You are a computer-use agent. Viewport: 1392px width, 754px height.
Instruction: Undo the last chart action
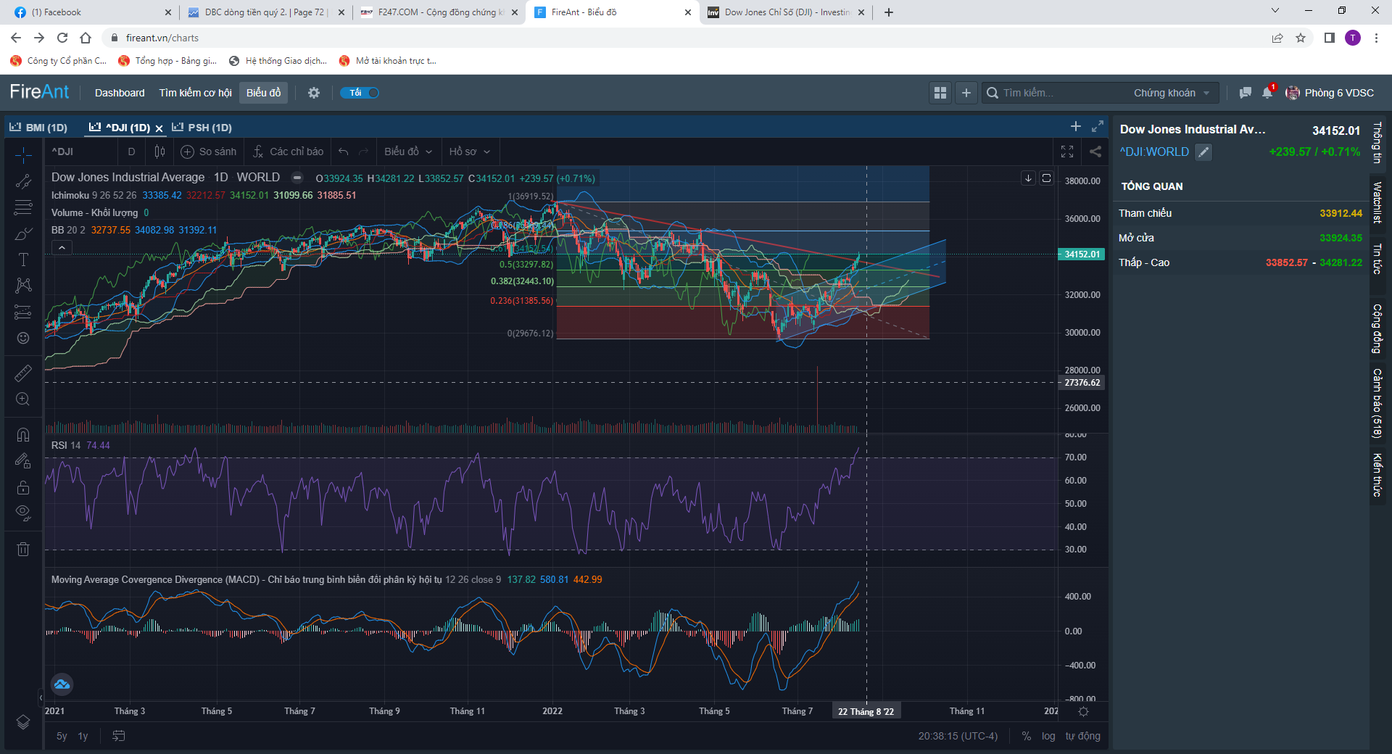(344, 152)
